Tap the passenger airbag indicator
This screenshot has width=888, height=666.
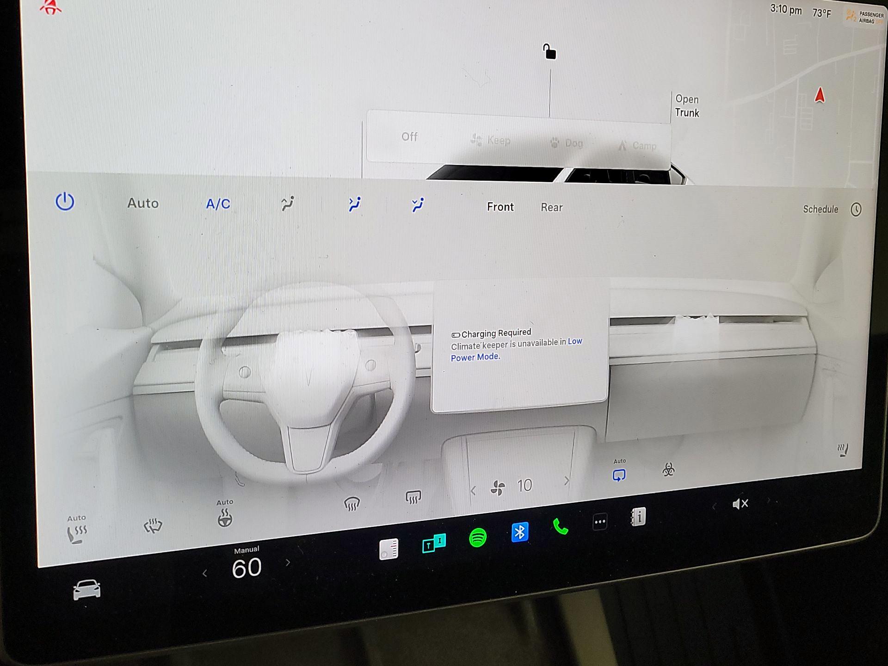coord(865,18)
